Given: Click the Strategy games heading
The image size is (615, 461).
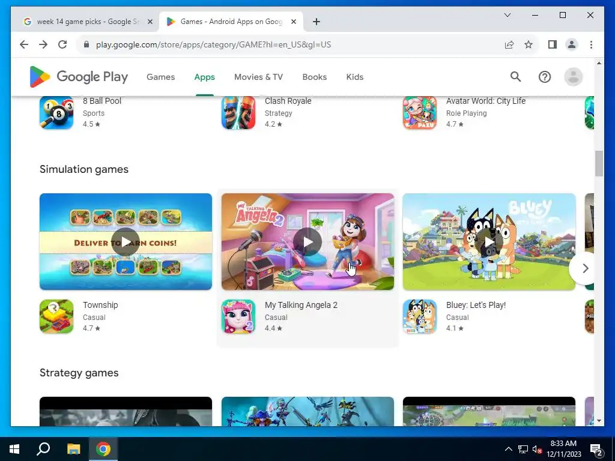Looking at the screenshot, I should (x=79, y=373).
